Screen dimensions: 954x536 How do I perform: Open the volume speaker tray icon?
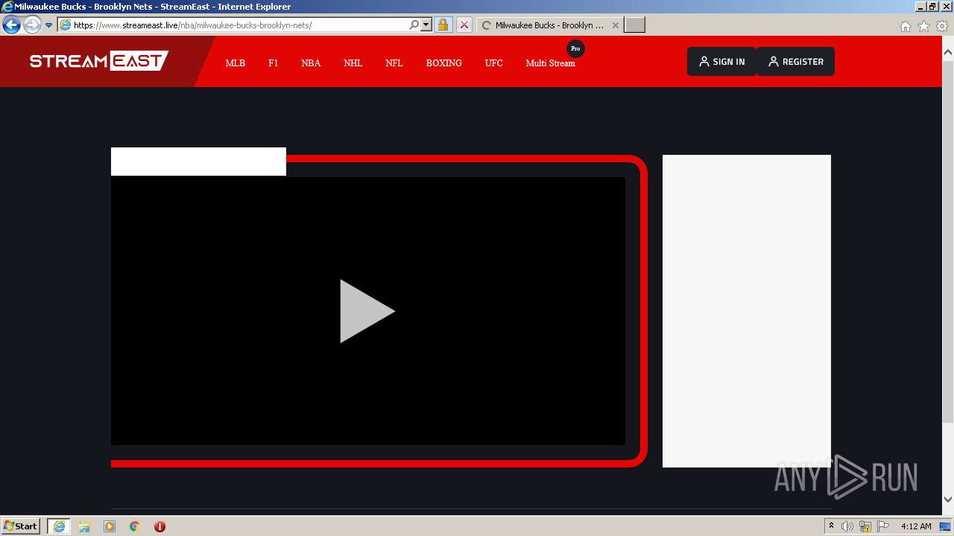coord(847,526)
